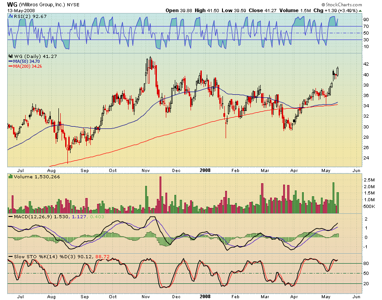This screenshot has width=382, height=300.
Task: Click the 'Nov' label under the price chart
Action: pos(146,171)
